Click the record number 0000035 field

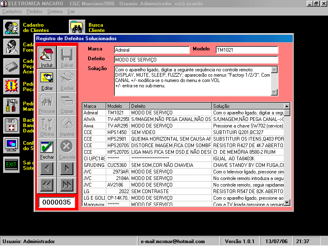click(57, 202)
